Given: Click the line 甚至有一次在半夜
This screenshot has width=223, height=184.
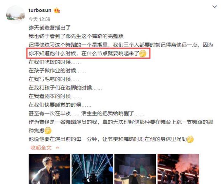Looking at the screenshot, I should (x=86, y=114).
